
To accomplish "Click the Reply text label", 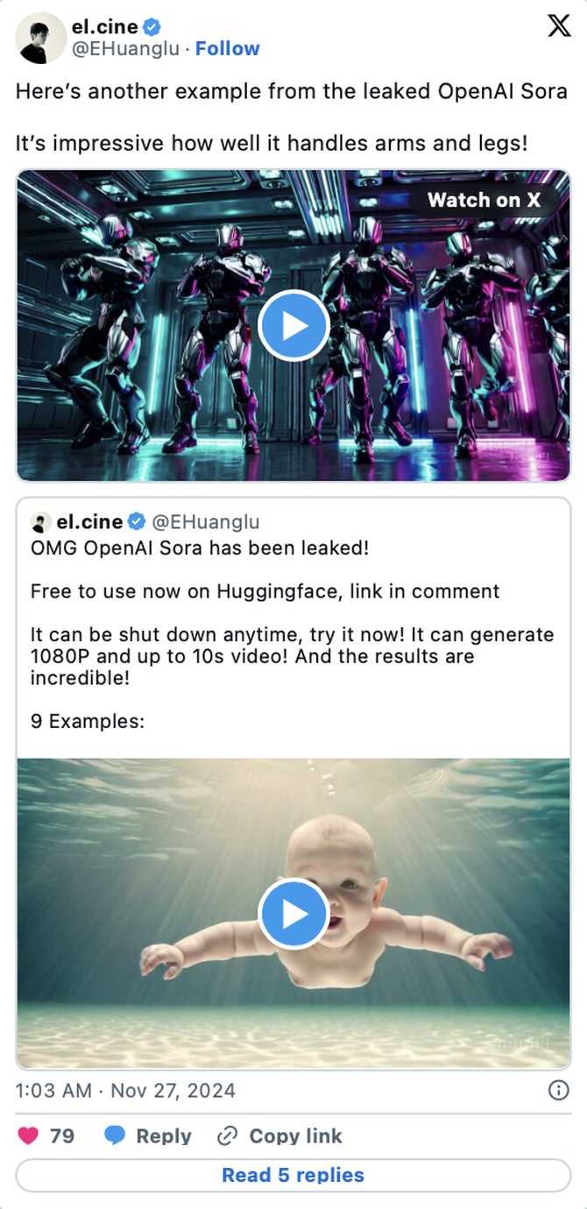I will coord(164,1136).
